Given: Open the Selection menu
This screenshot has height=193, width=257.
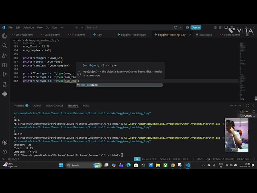Looking at the screenshot, I should click(29, 27).
